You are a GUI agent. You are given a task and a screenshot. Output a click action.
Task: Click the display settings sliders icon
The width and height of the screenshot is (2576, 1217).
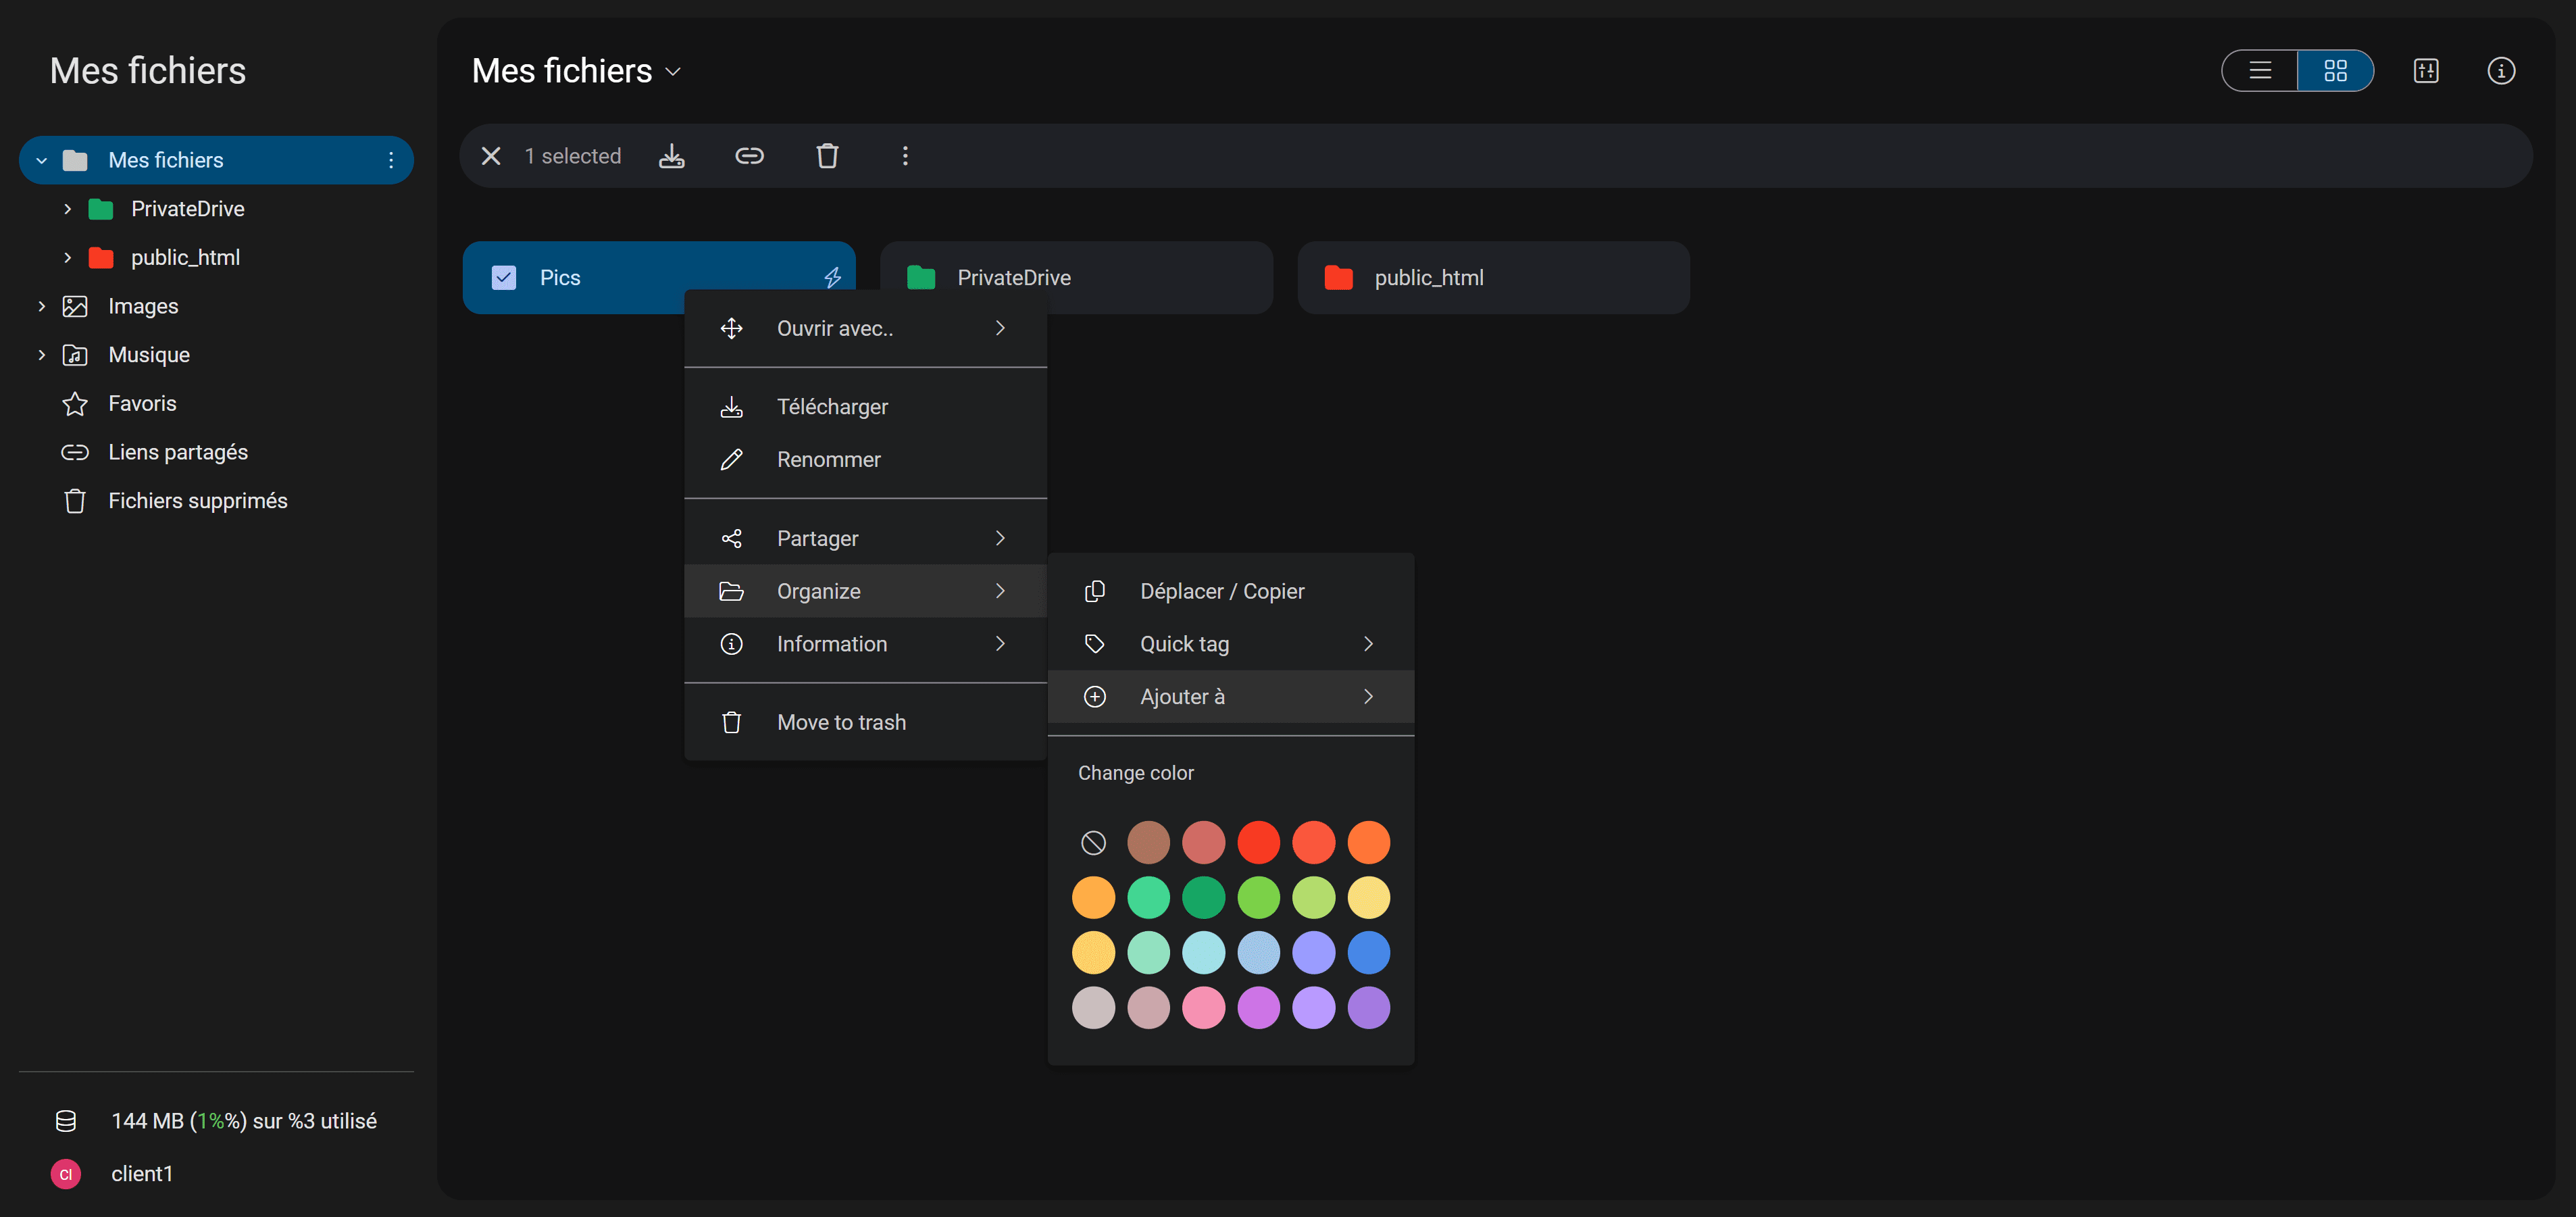(x=2425, y=71)
